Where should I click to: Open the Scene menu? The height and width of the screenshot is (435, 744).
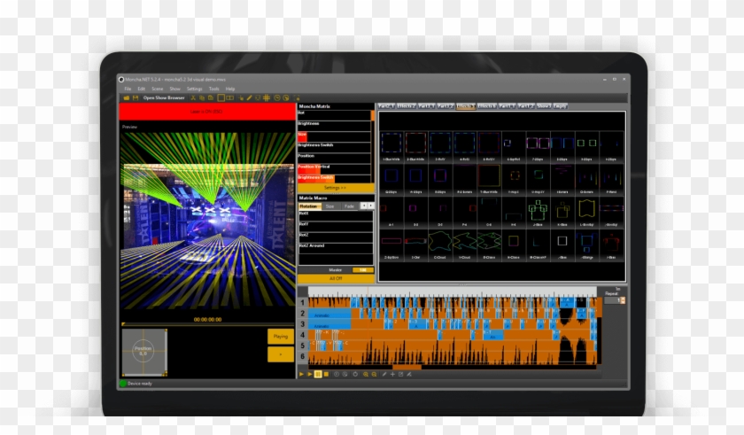tap(156, 89)
